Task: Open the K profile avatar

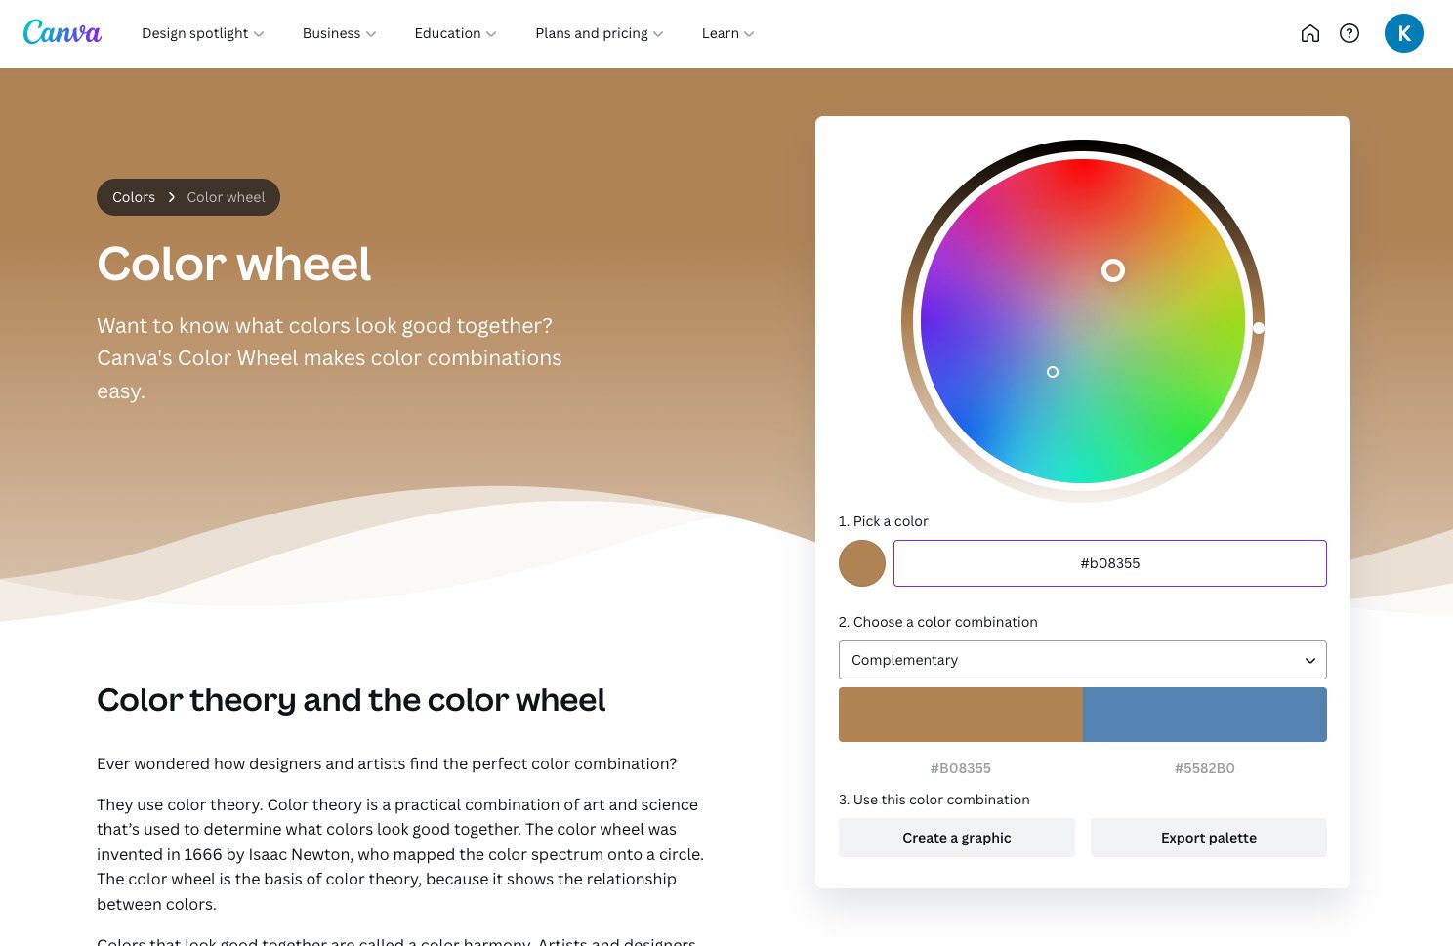Action: tap(1403, 33)
